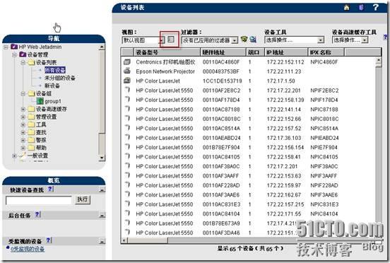Select 新设备 in navigation tree
The height and width of the screenshot is (263, 390).
click(x=52, y=86)
